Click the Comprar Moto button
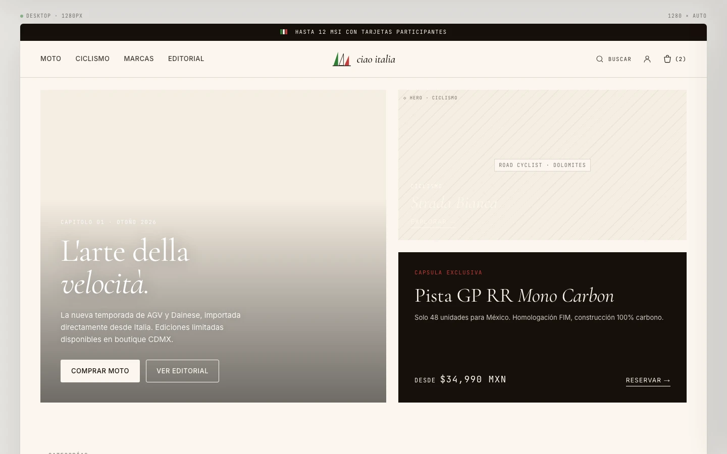This screenshot has height=454, width=727. coord(100,371)
